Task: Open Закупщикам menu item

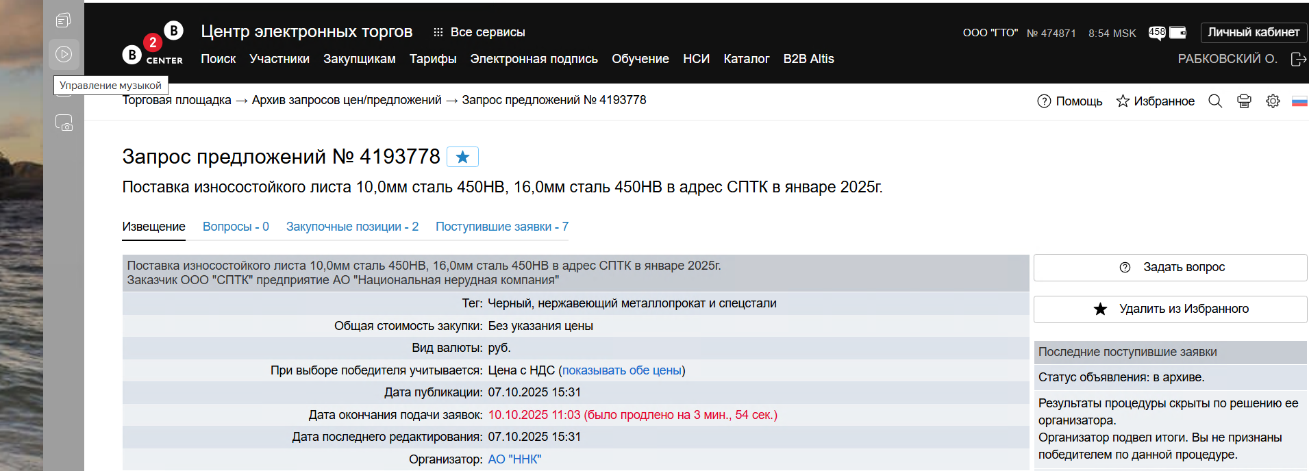Action: coord(360,59)
